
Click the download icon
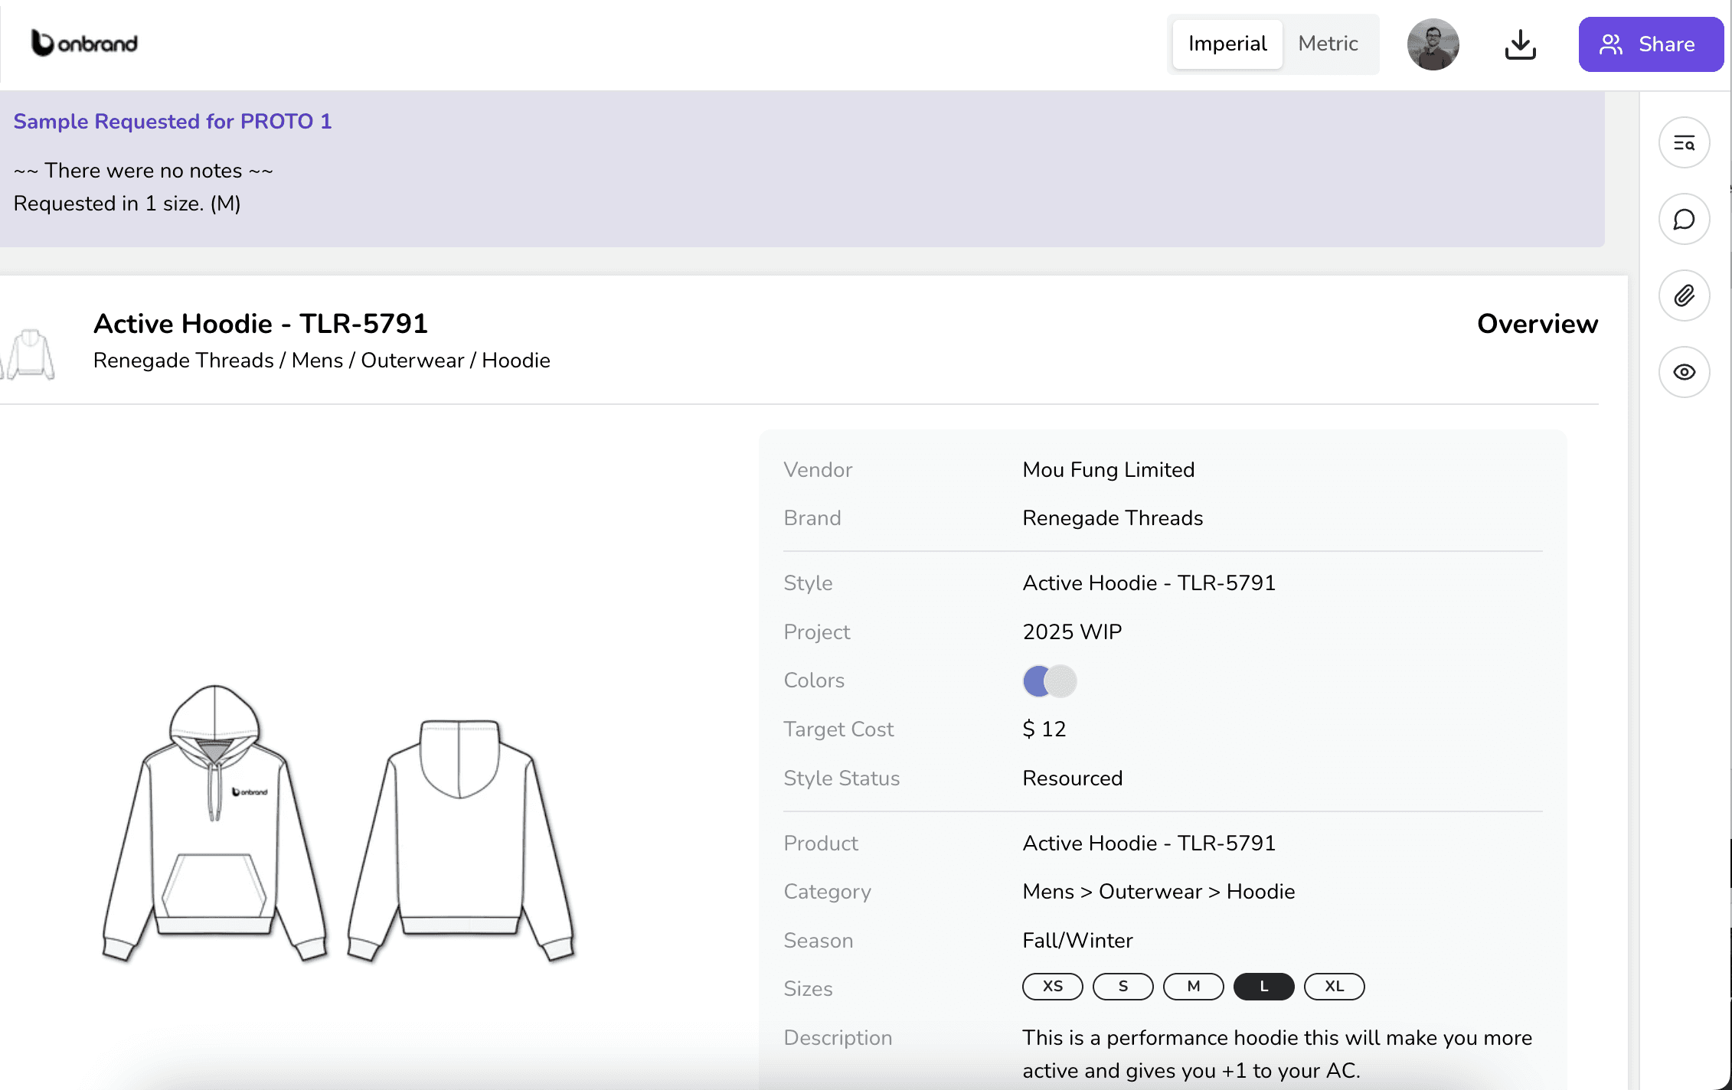pos(1520,44)
